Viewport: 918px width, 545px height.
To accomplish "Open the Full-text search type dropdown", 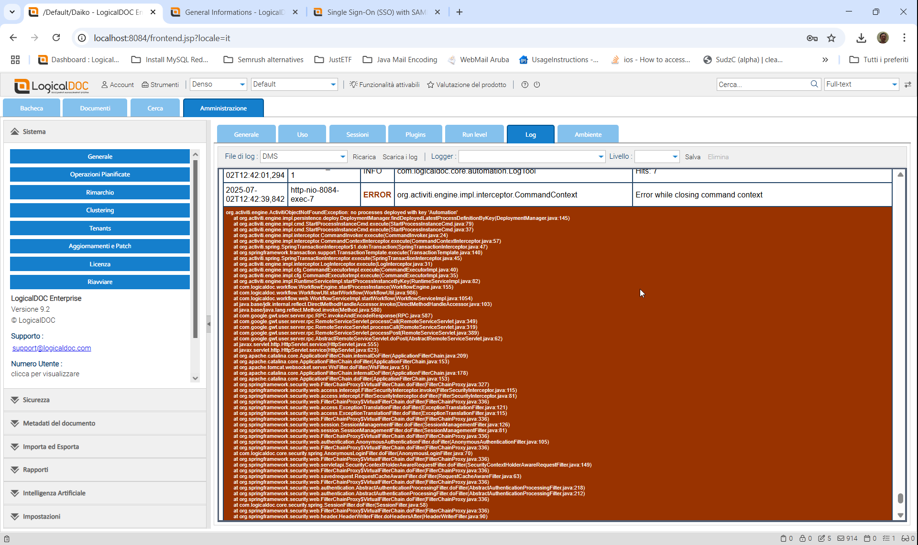I will [x=861, y=84].
